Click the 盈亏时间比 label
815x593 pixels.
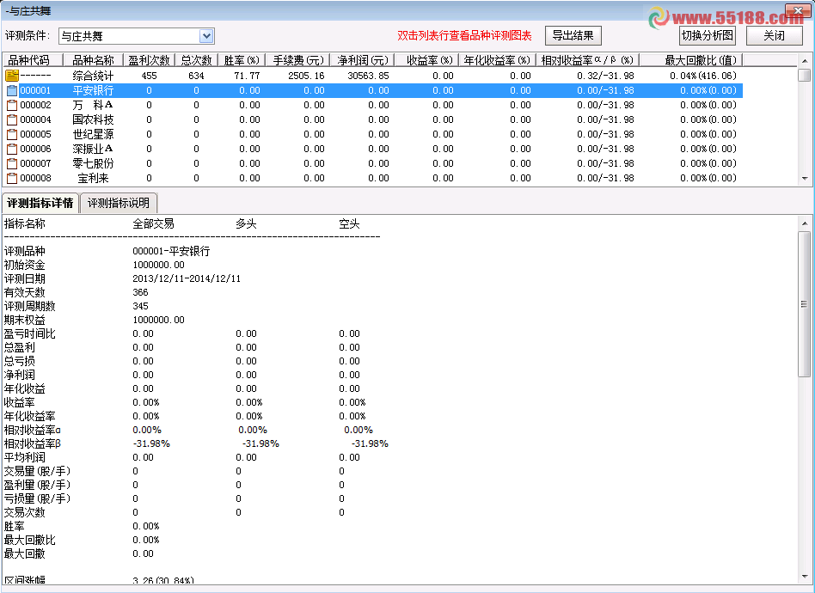tap(29, 333)
